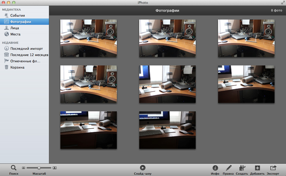The image size is (286, 176).
Task: Open the flagged photos item
Action: point(25,61)
